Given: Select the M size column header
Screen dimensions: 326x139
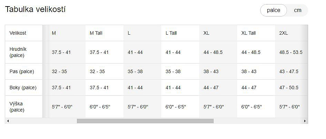Looking at the screenshot, I should pyautogui.click(x=54, y=33).
